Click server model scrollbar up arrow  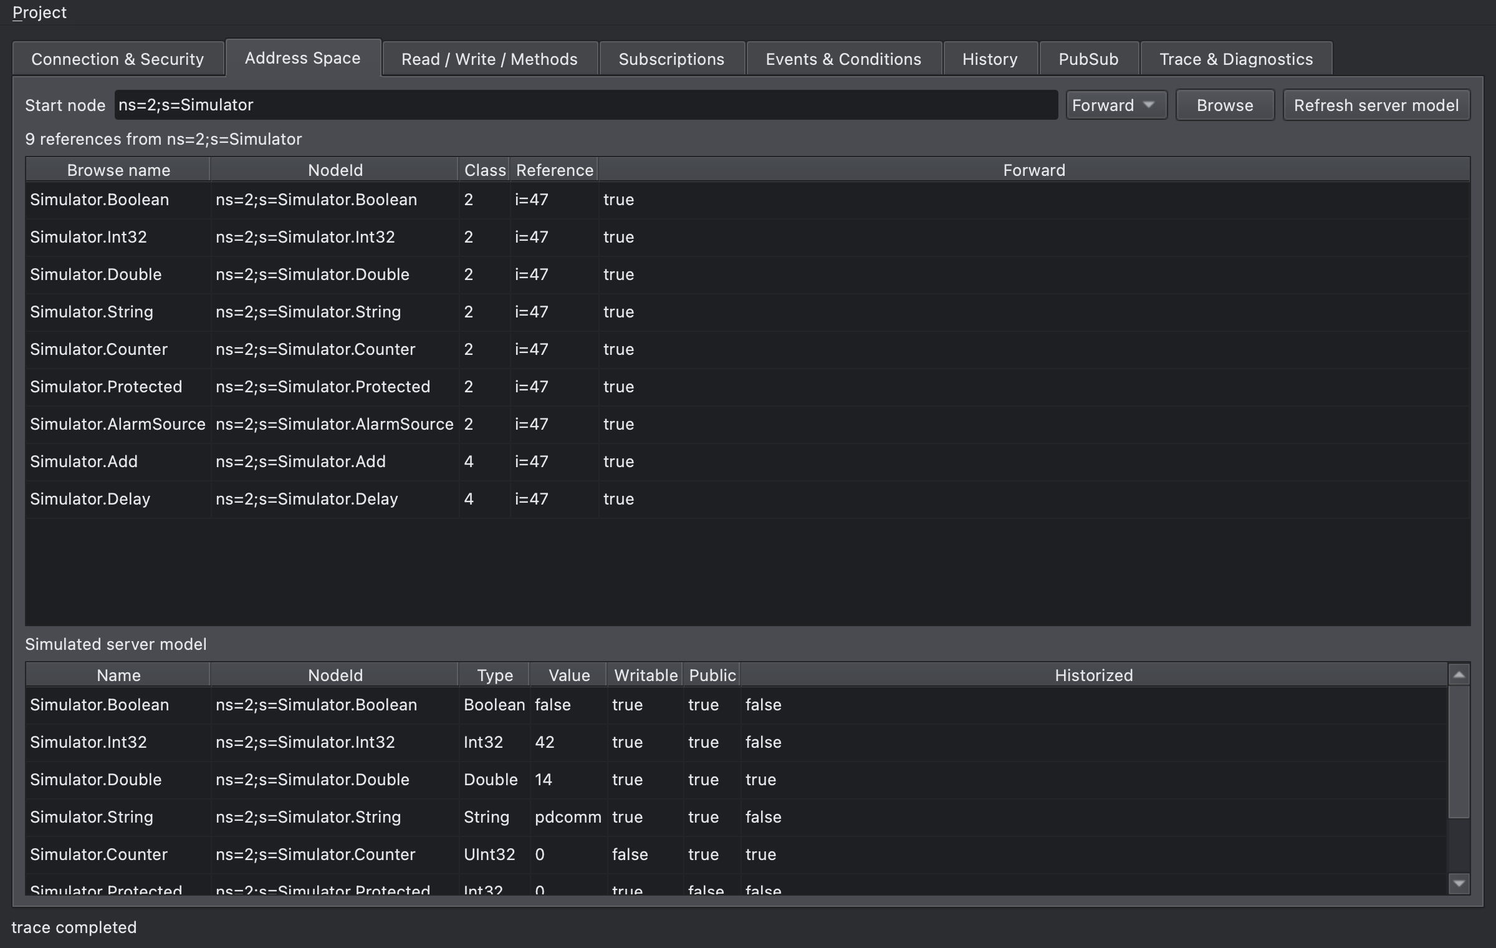tap(1459, 675)
